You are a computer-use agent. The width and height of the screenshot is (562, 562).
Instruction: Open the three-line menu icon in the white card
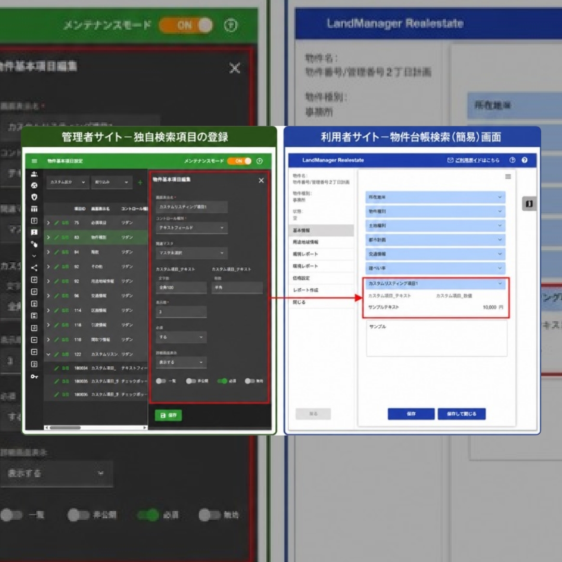(508, 176)
